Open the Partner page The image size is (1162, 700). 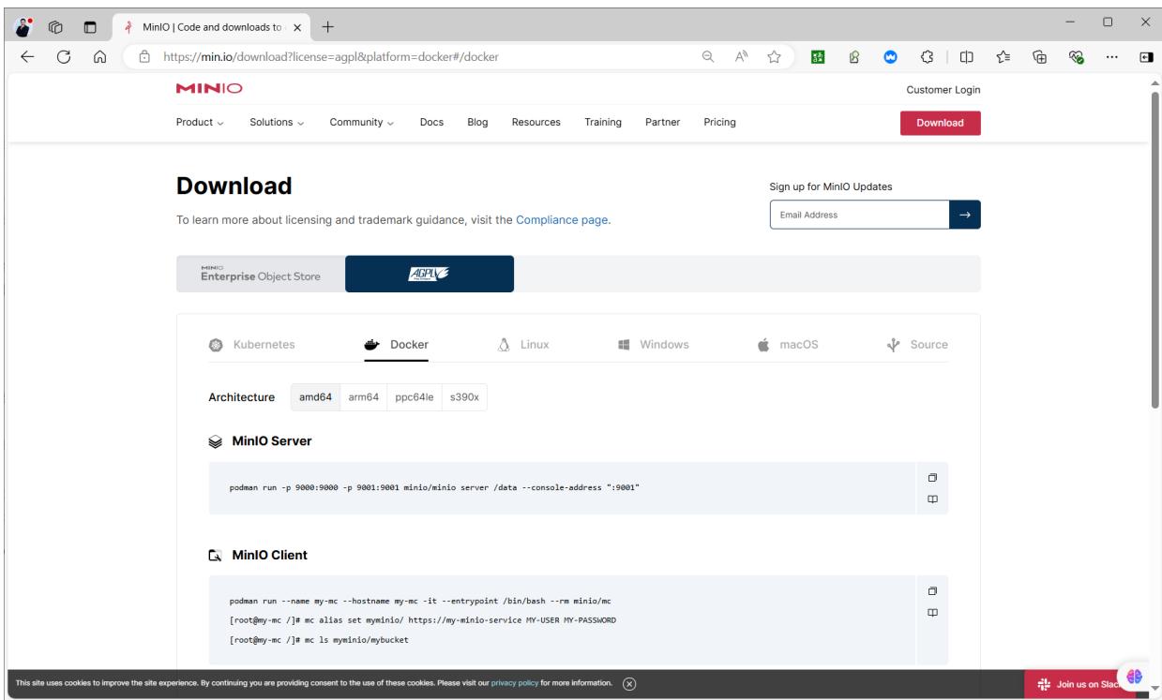(663, 122)
